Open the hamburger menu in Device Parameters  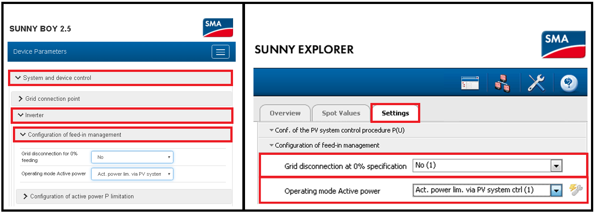[220, 52]
